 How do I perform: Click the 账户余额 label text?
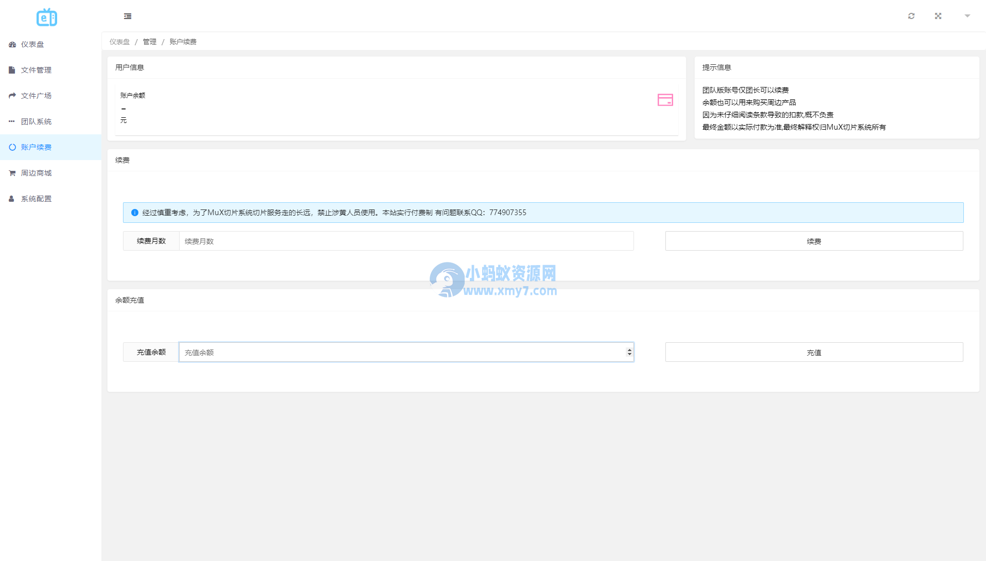pyautogui.click(x=133, y=95)
